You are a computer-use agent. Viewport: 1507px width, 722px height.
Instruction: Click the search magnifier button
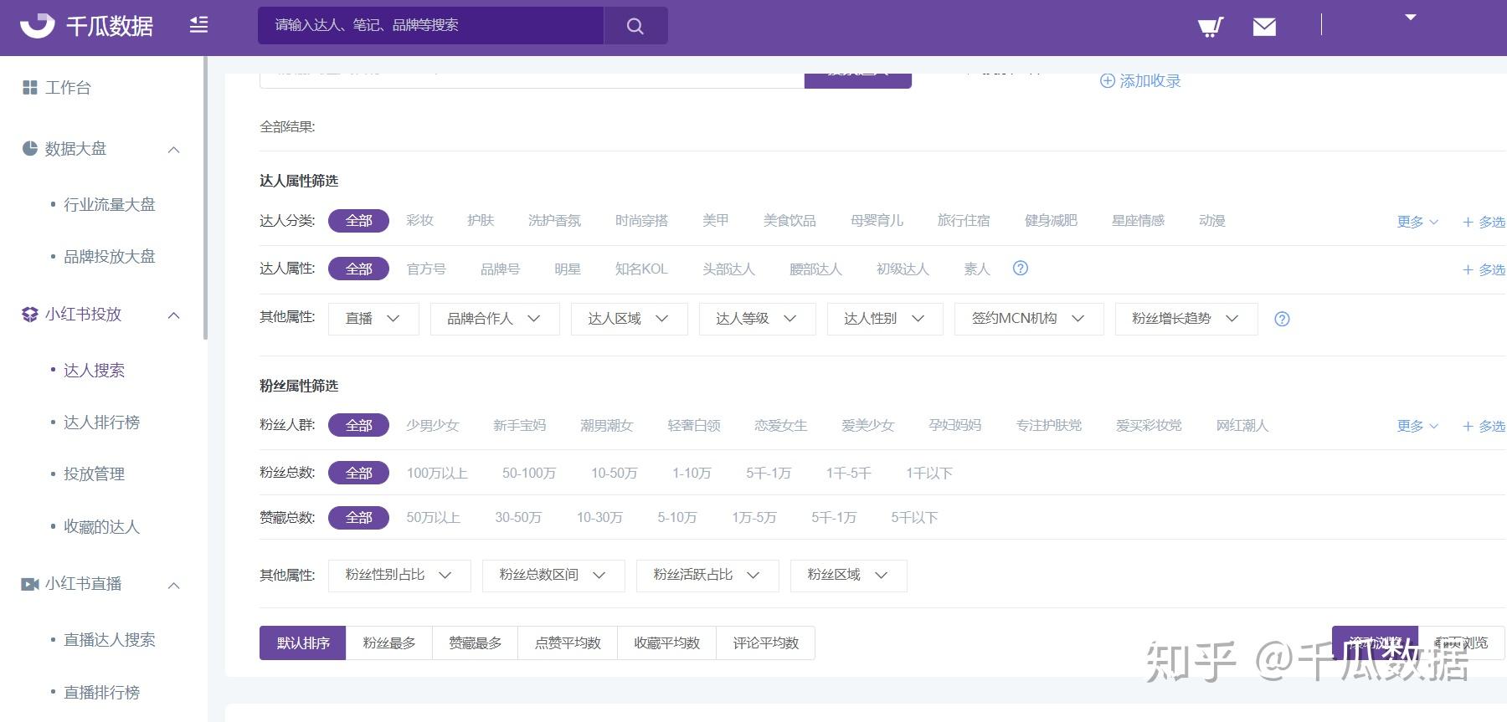click(635, 26)
